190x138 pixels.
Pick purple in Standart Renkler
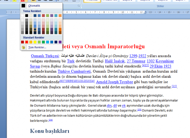tap(60, 42)
